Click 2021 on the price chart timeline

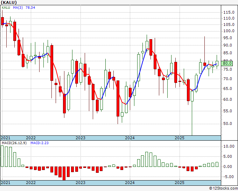[6, 138]
